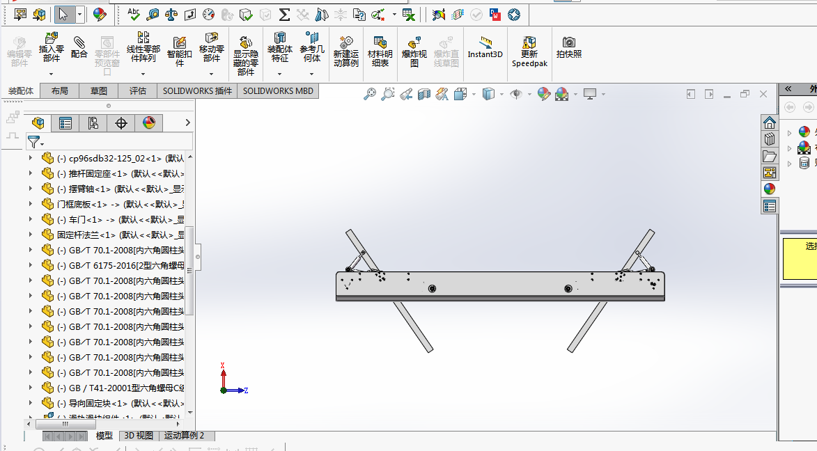Open Design Library in task pane

point(769,140)
